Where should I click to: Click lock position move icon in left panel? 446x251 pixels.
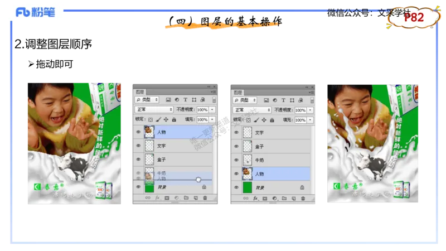click(x=167, y=119)
